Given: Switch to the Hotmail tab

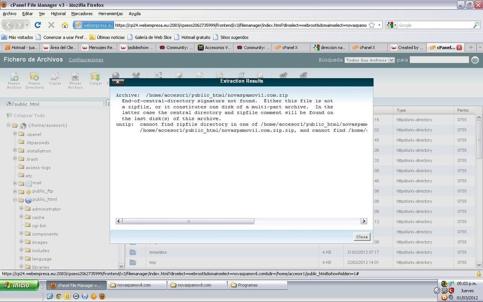Looking at the screenshot, I should click(x=21, y=47).
